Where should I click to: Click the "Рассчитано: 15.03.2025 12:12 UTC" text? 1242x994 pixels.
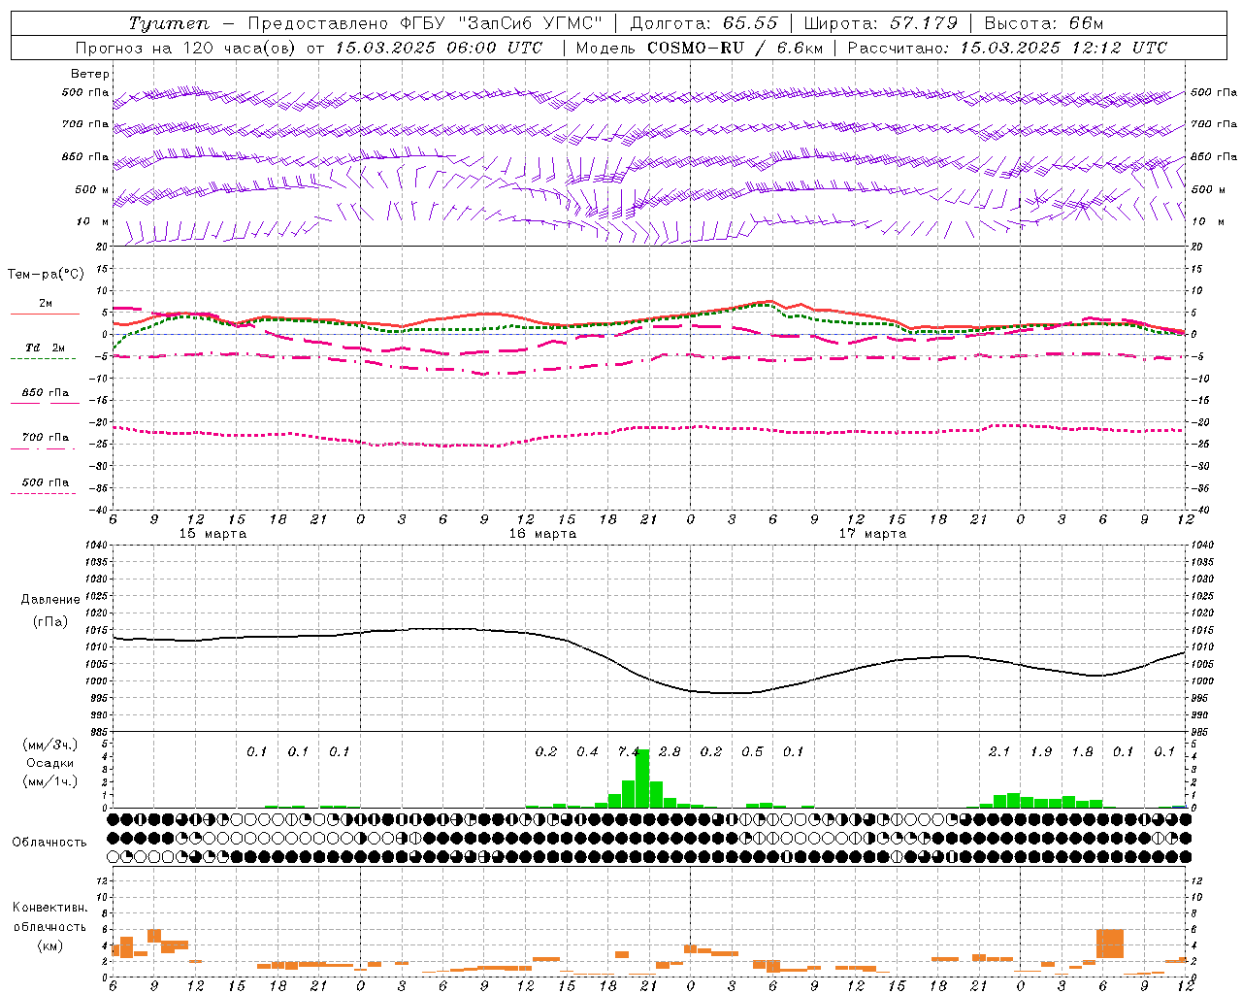pyautogui.click(x=1007, y=48)
